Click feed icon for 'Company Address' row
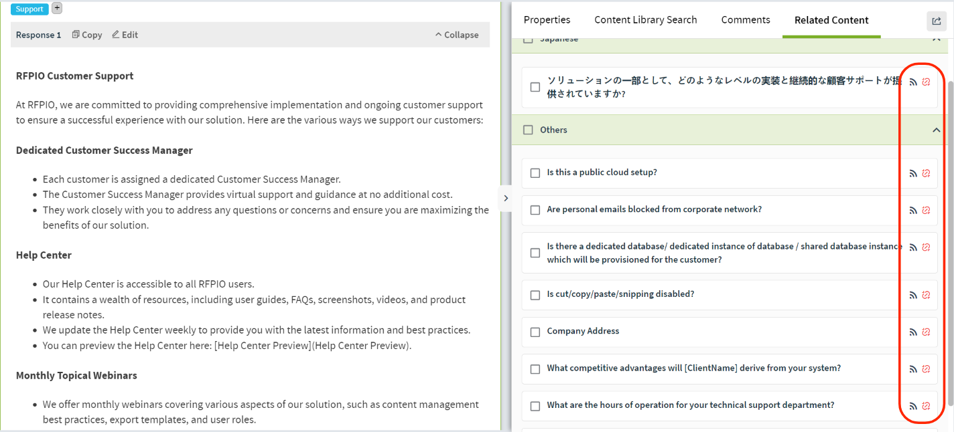Viewport: 954px width, 432px height. (913, 332)
